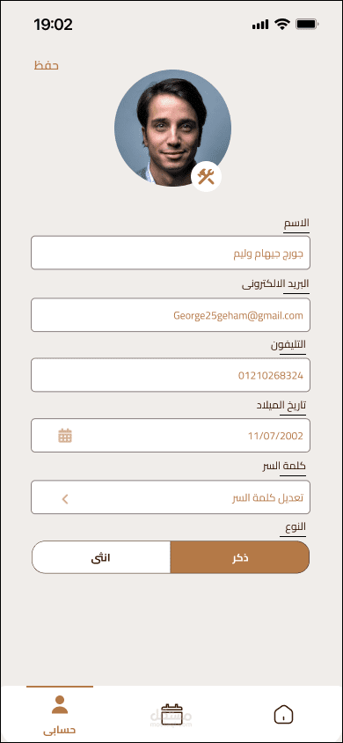The height and width of the screenshot is (743, 343).
Task: Focus the name field جورج جيهام وليم
Action: (x=171, y=253)
